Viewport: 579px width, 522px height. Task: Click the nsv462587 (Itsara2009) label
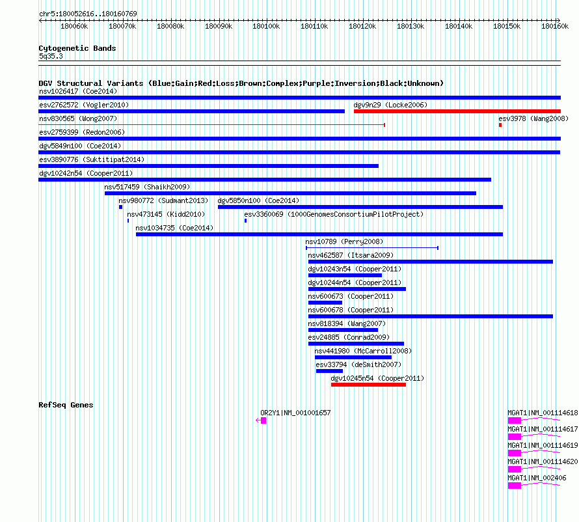[351, 255]
